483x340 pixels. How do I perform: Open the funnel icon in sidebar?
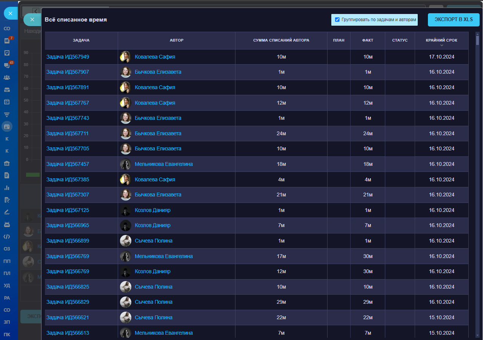coord(7,114)
